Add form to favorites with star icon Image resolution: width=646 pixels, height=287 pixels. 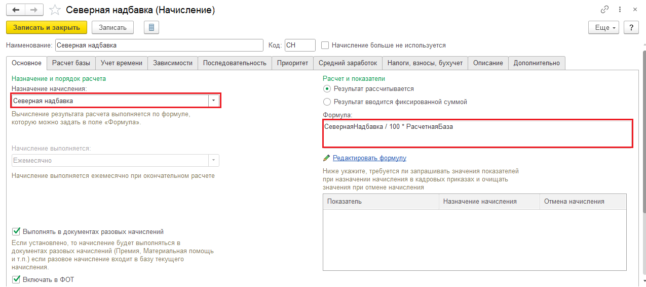[x=55, y=10]
